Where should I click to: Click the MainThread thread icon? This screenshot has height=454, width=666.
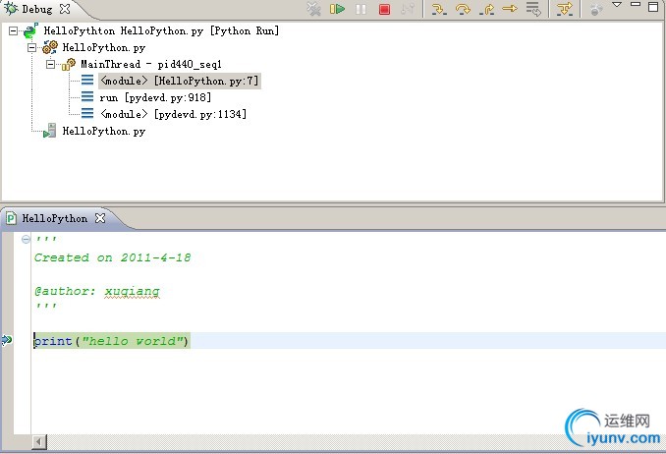tap(69, 64)
